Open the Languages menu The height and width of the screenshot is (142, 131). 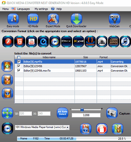[x=24, y=9]
